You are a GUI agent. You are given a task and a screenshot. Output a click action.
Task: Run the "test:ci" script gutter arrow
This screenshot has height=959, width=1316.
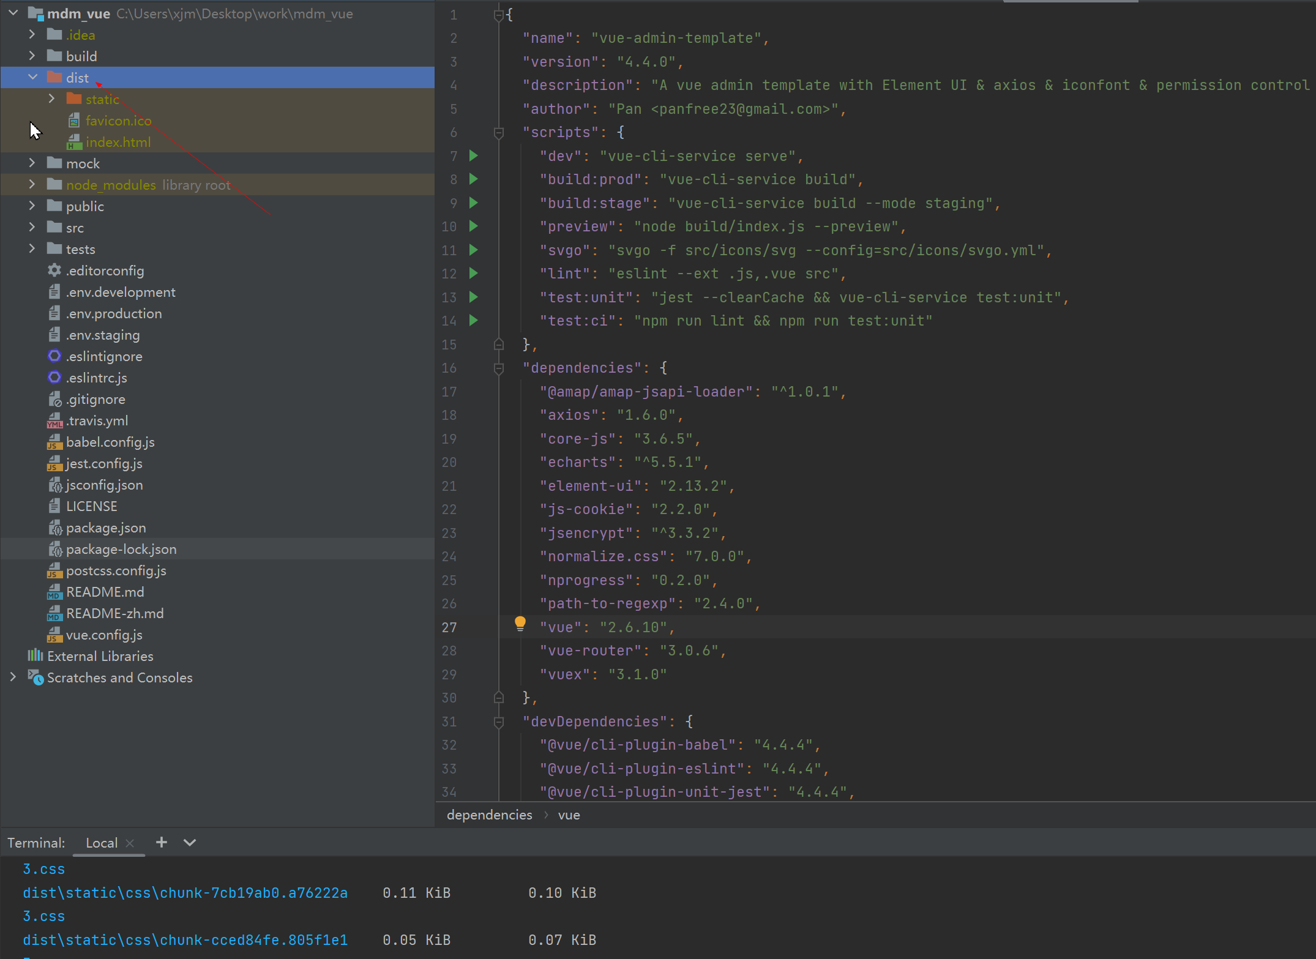[x=473, y=320]
